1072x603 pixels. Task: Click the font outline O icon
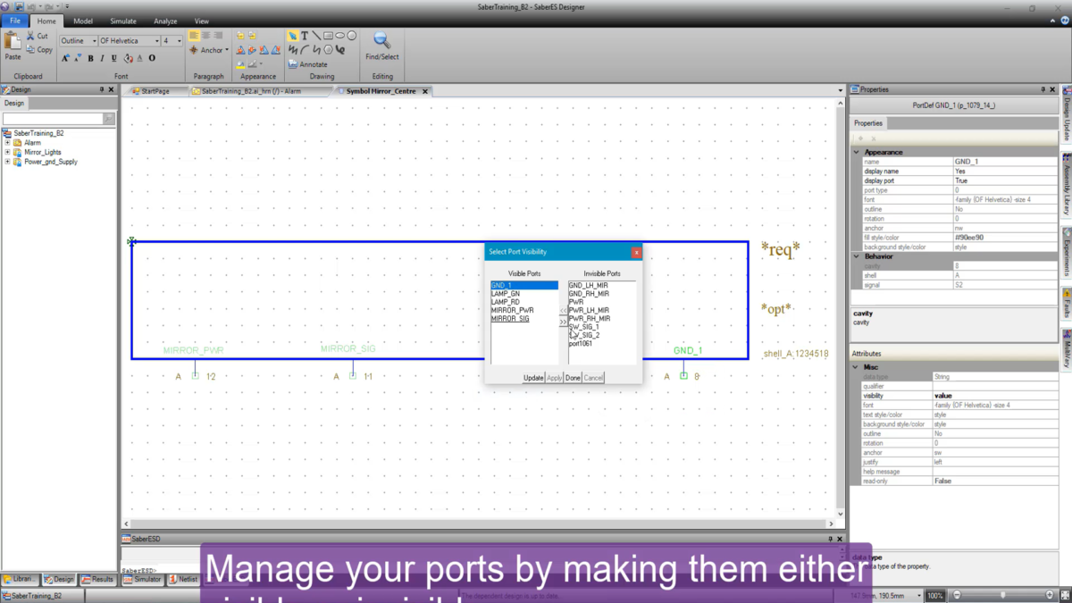point(152,58)
